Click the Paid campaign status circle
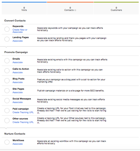This screenshot has width=140, height=151. [7, 111]
